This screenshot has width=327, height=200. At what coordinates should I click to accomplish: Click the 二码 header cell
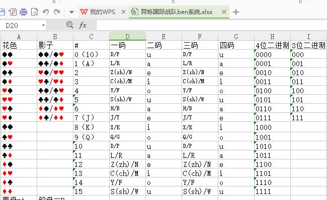point(163,45)
